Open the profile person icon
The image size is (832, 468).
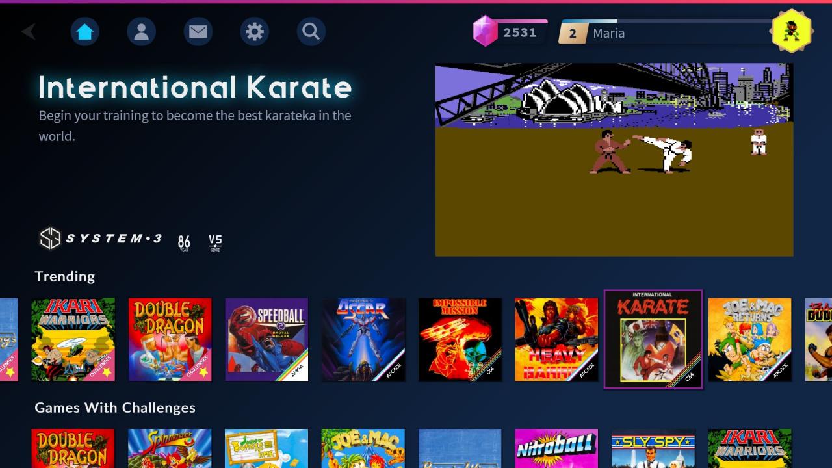tap(141, 31)
